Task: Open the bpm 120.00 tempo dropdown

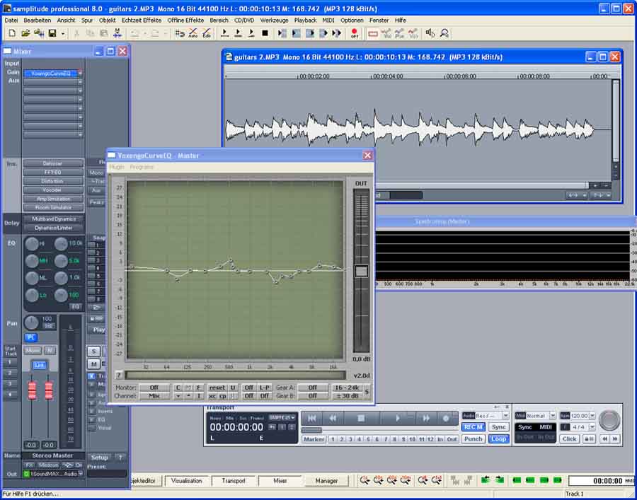Action: tap(592, 416)
